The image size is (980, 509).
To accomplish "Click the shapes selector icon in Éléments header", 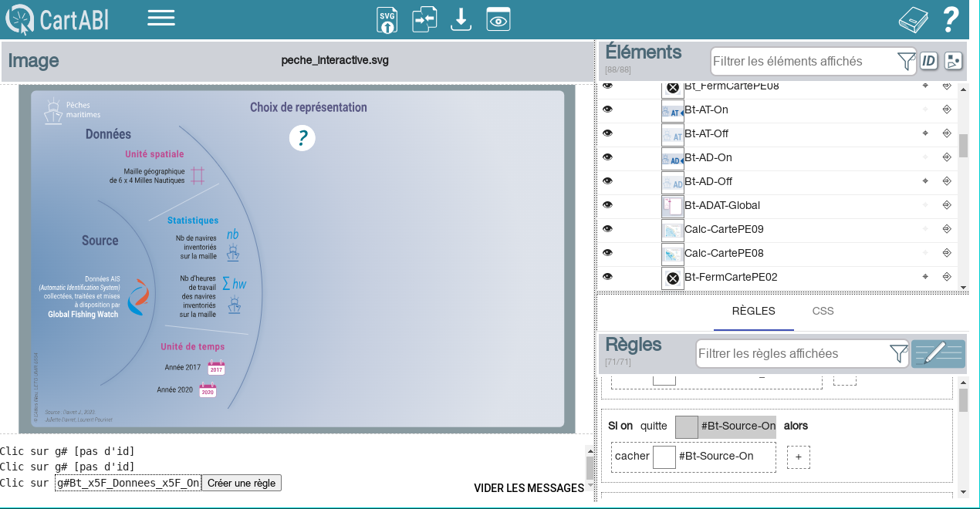I will tap(953, 61).
